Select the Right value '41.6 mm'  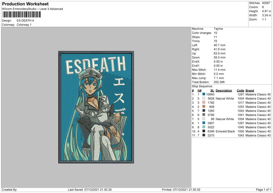click(220, 49)
